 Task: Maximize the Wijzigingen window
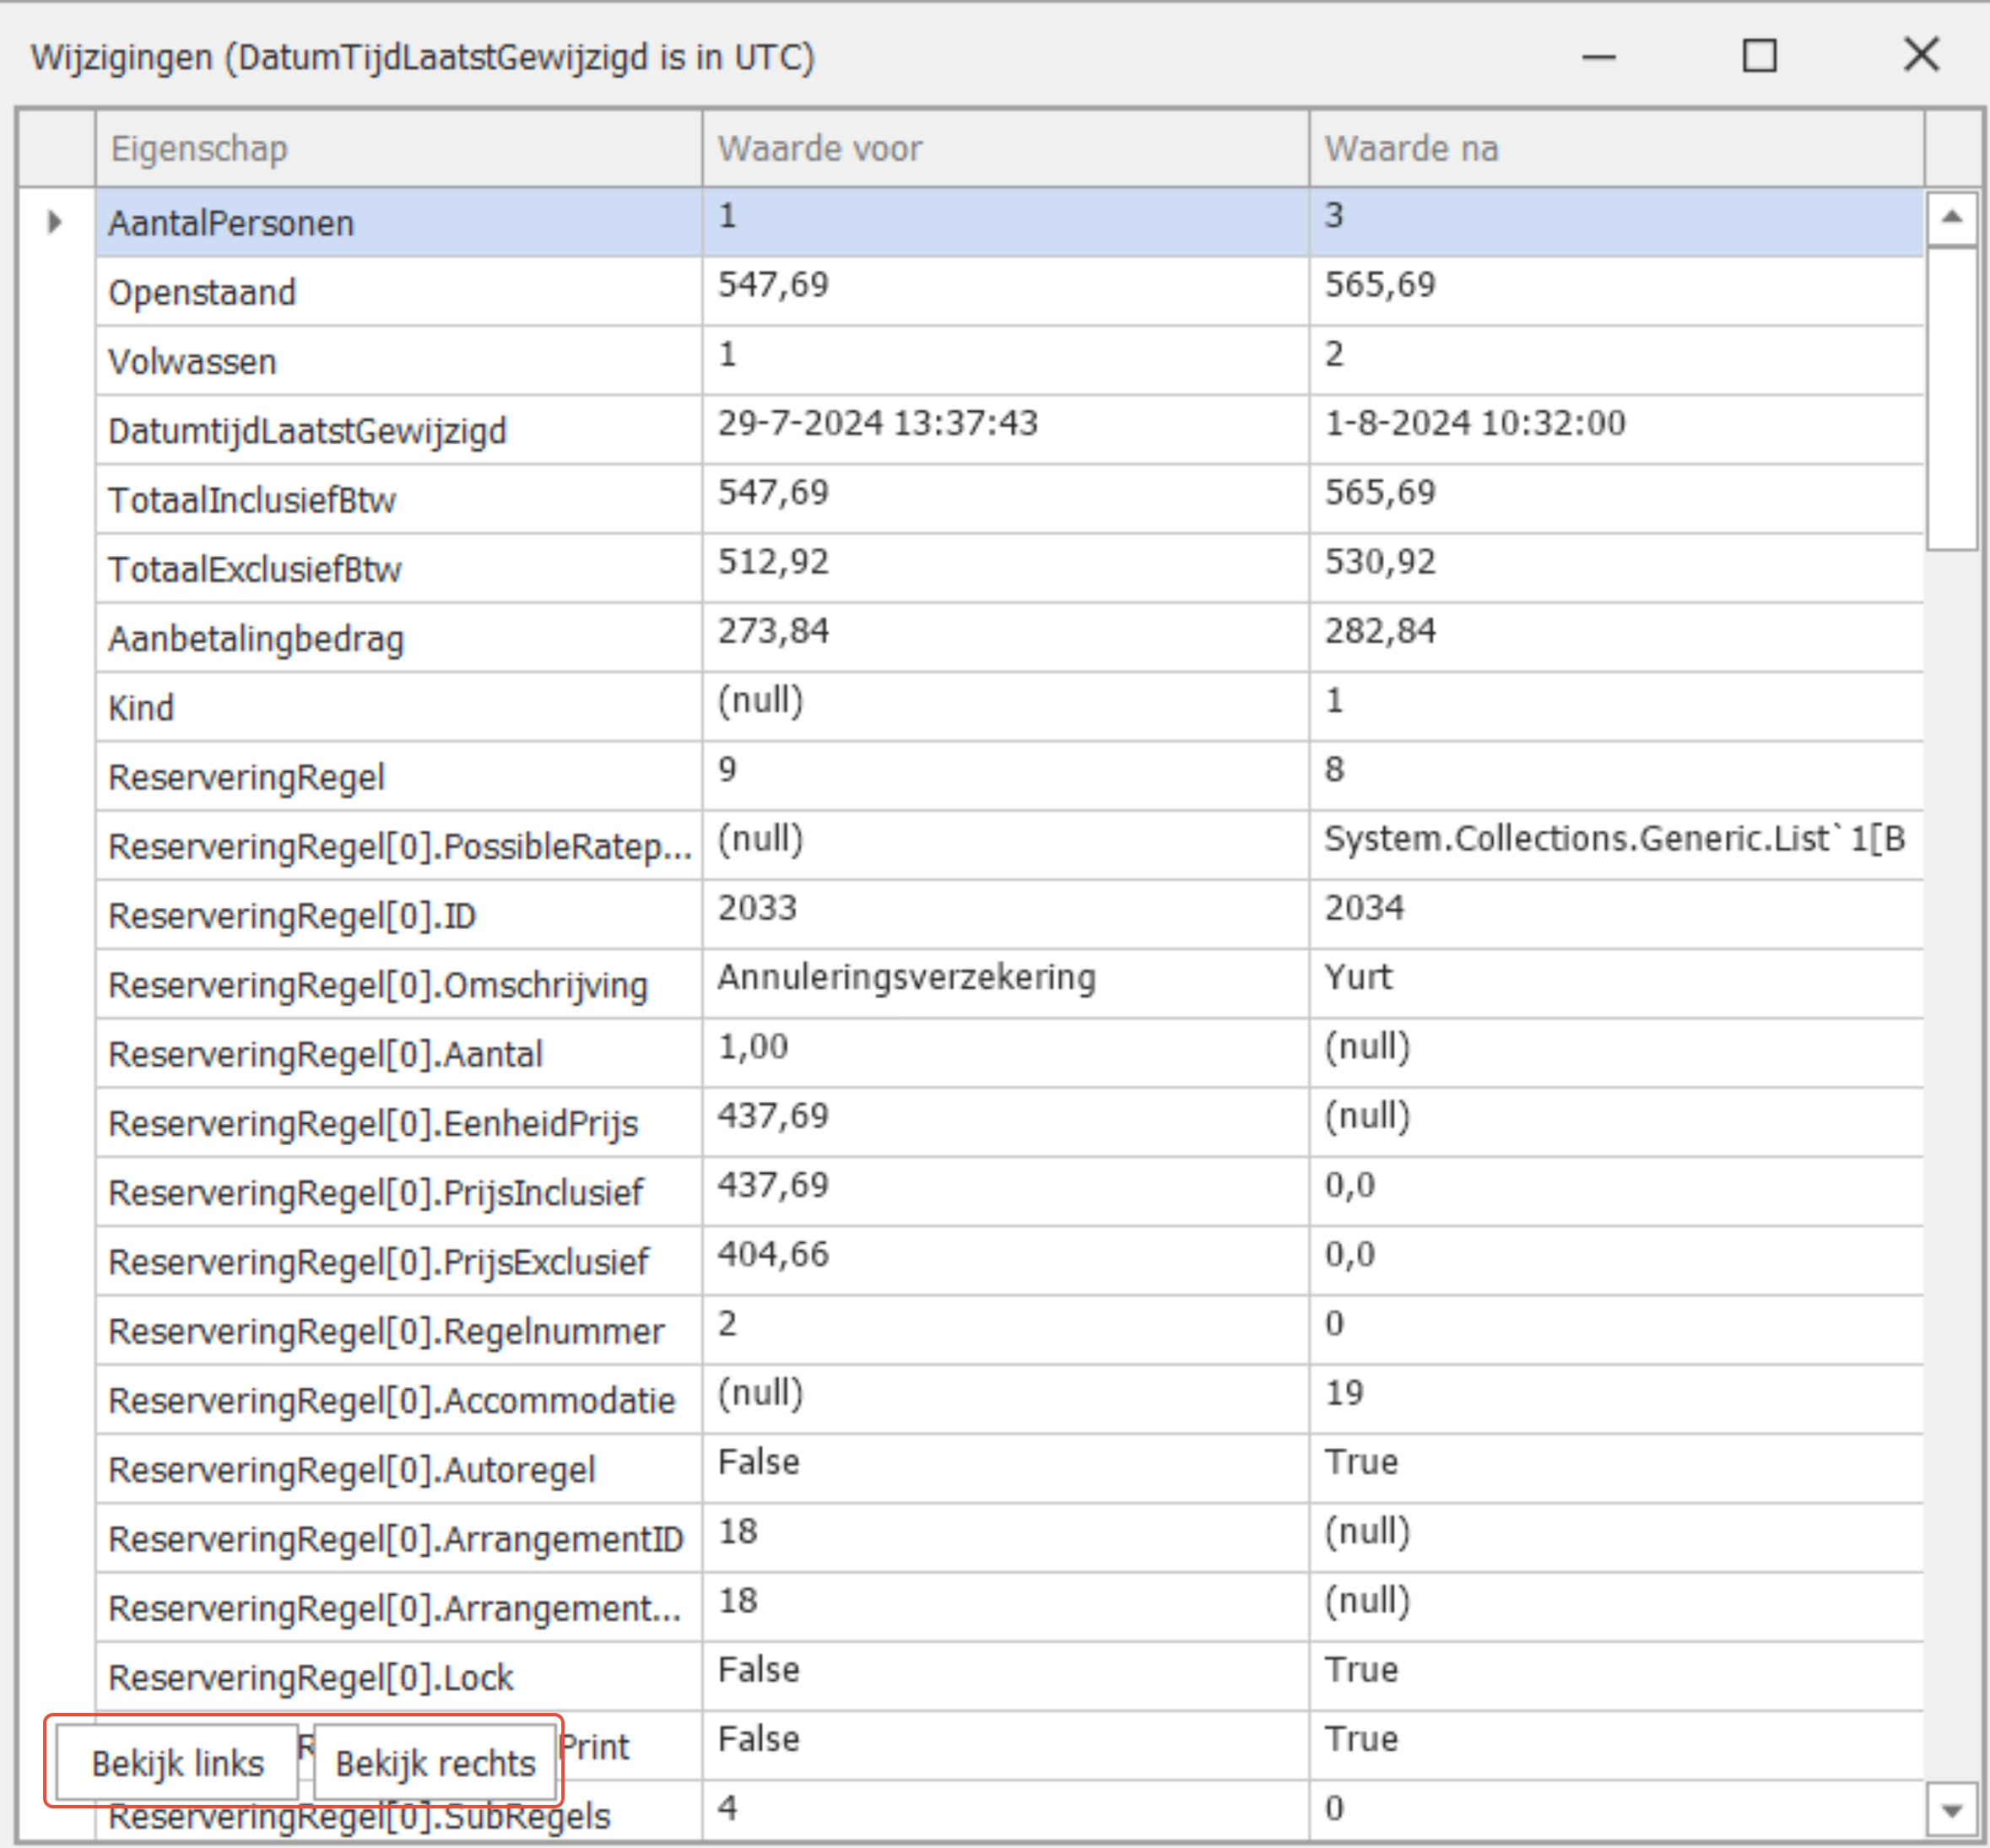pos(1759,56)
